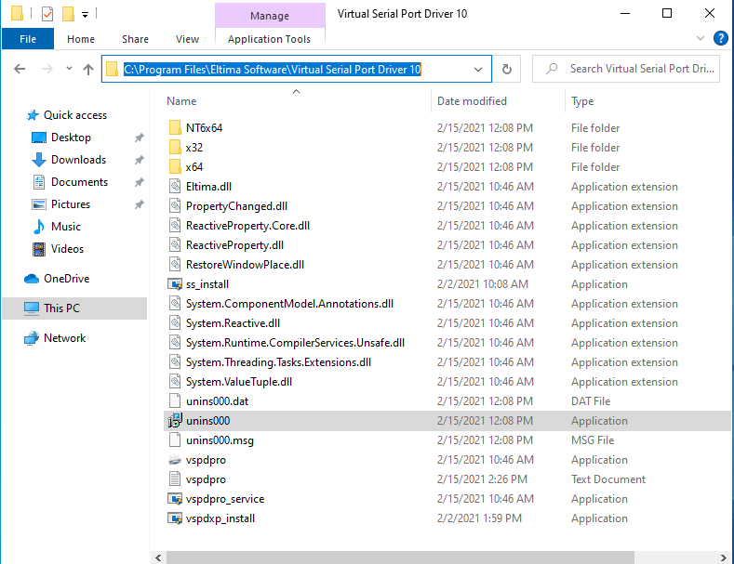Click the horizontal scrollbar thumb
734x564 pixels.
[x=400, y=557]
